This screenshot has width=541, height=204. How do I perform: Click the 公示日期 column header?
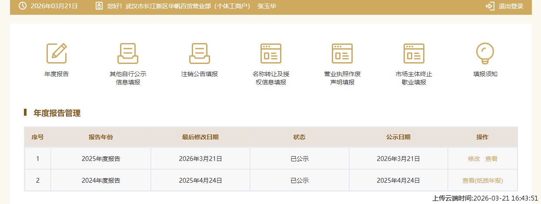(398, 137)
